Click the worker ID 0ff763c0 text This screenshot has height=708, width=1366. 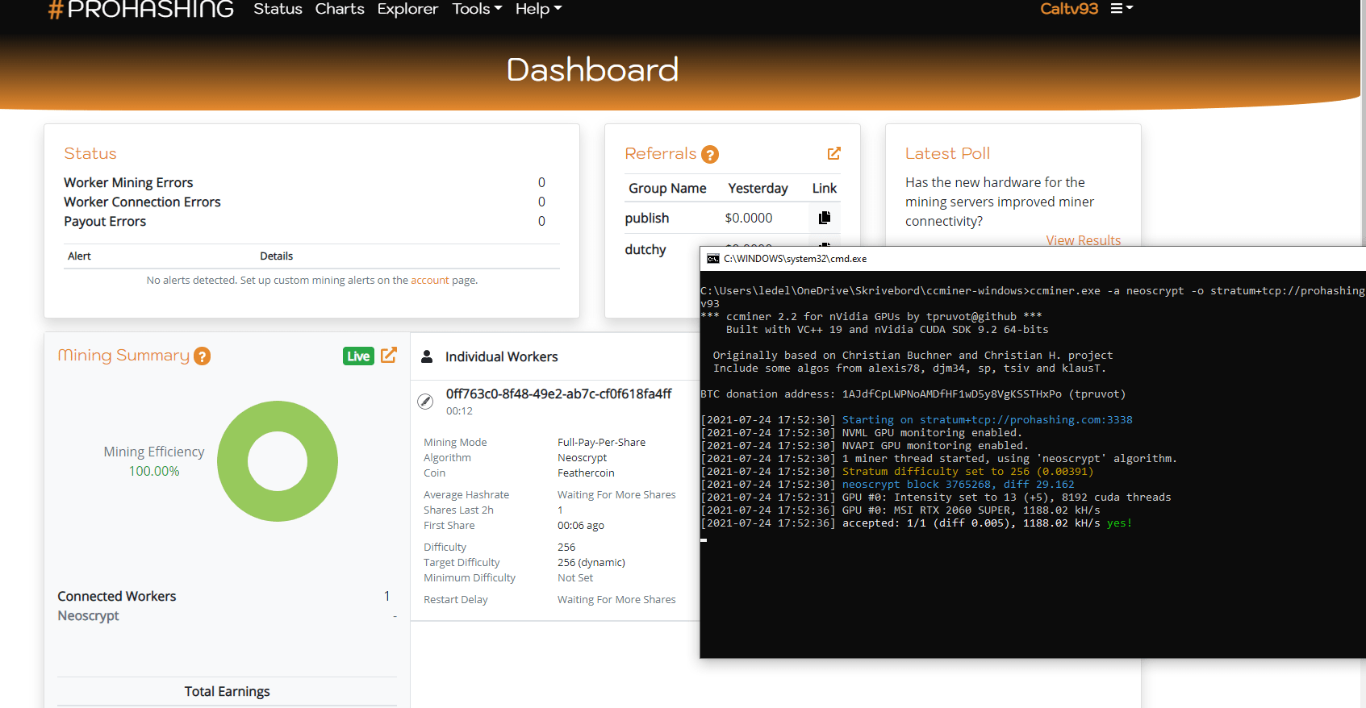click(x=559, y=394)
